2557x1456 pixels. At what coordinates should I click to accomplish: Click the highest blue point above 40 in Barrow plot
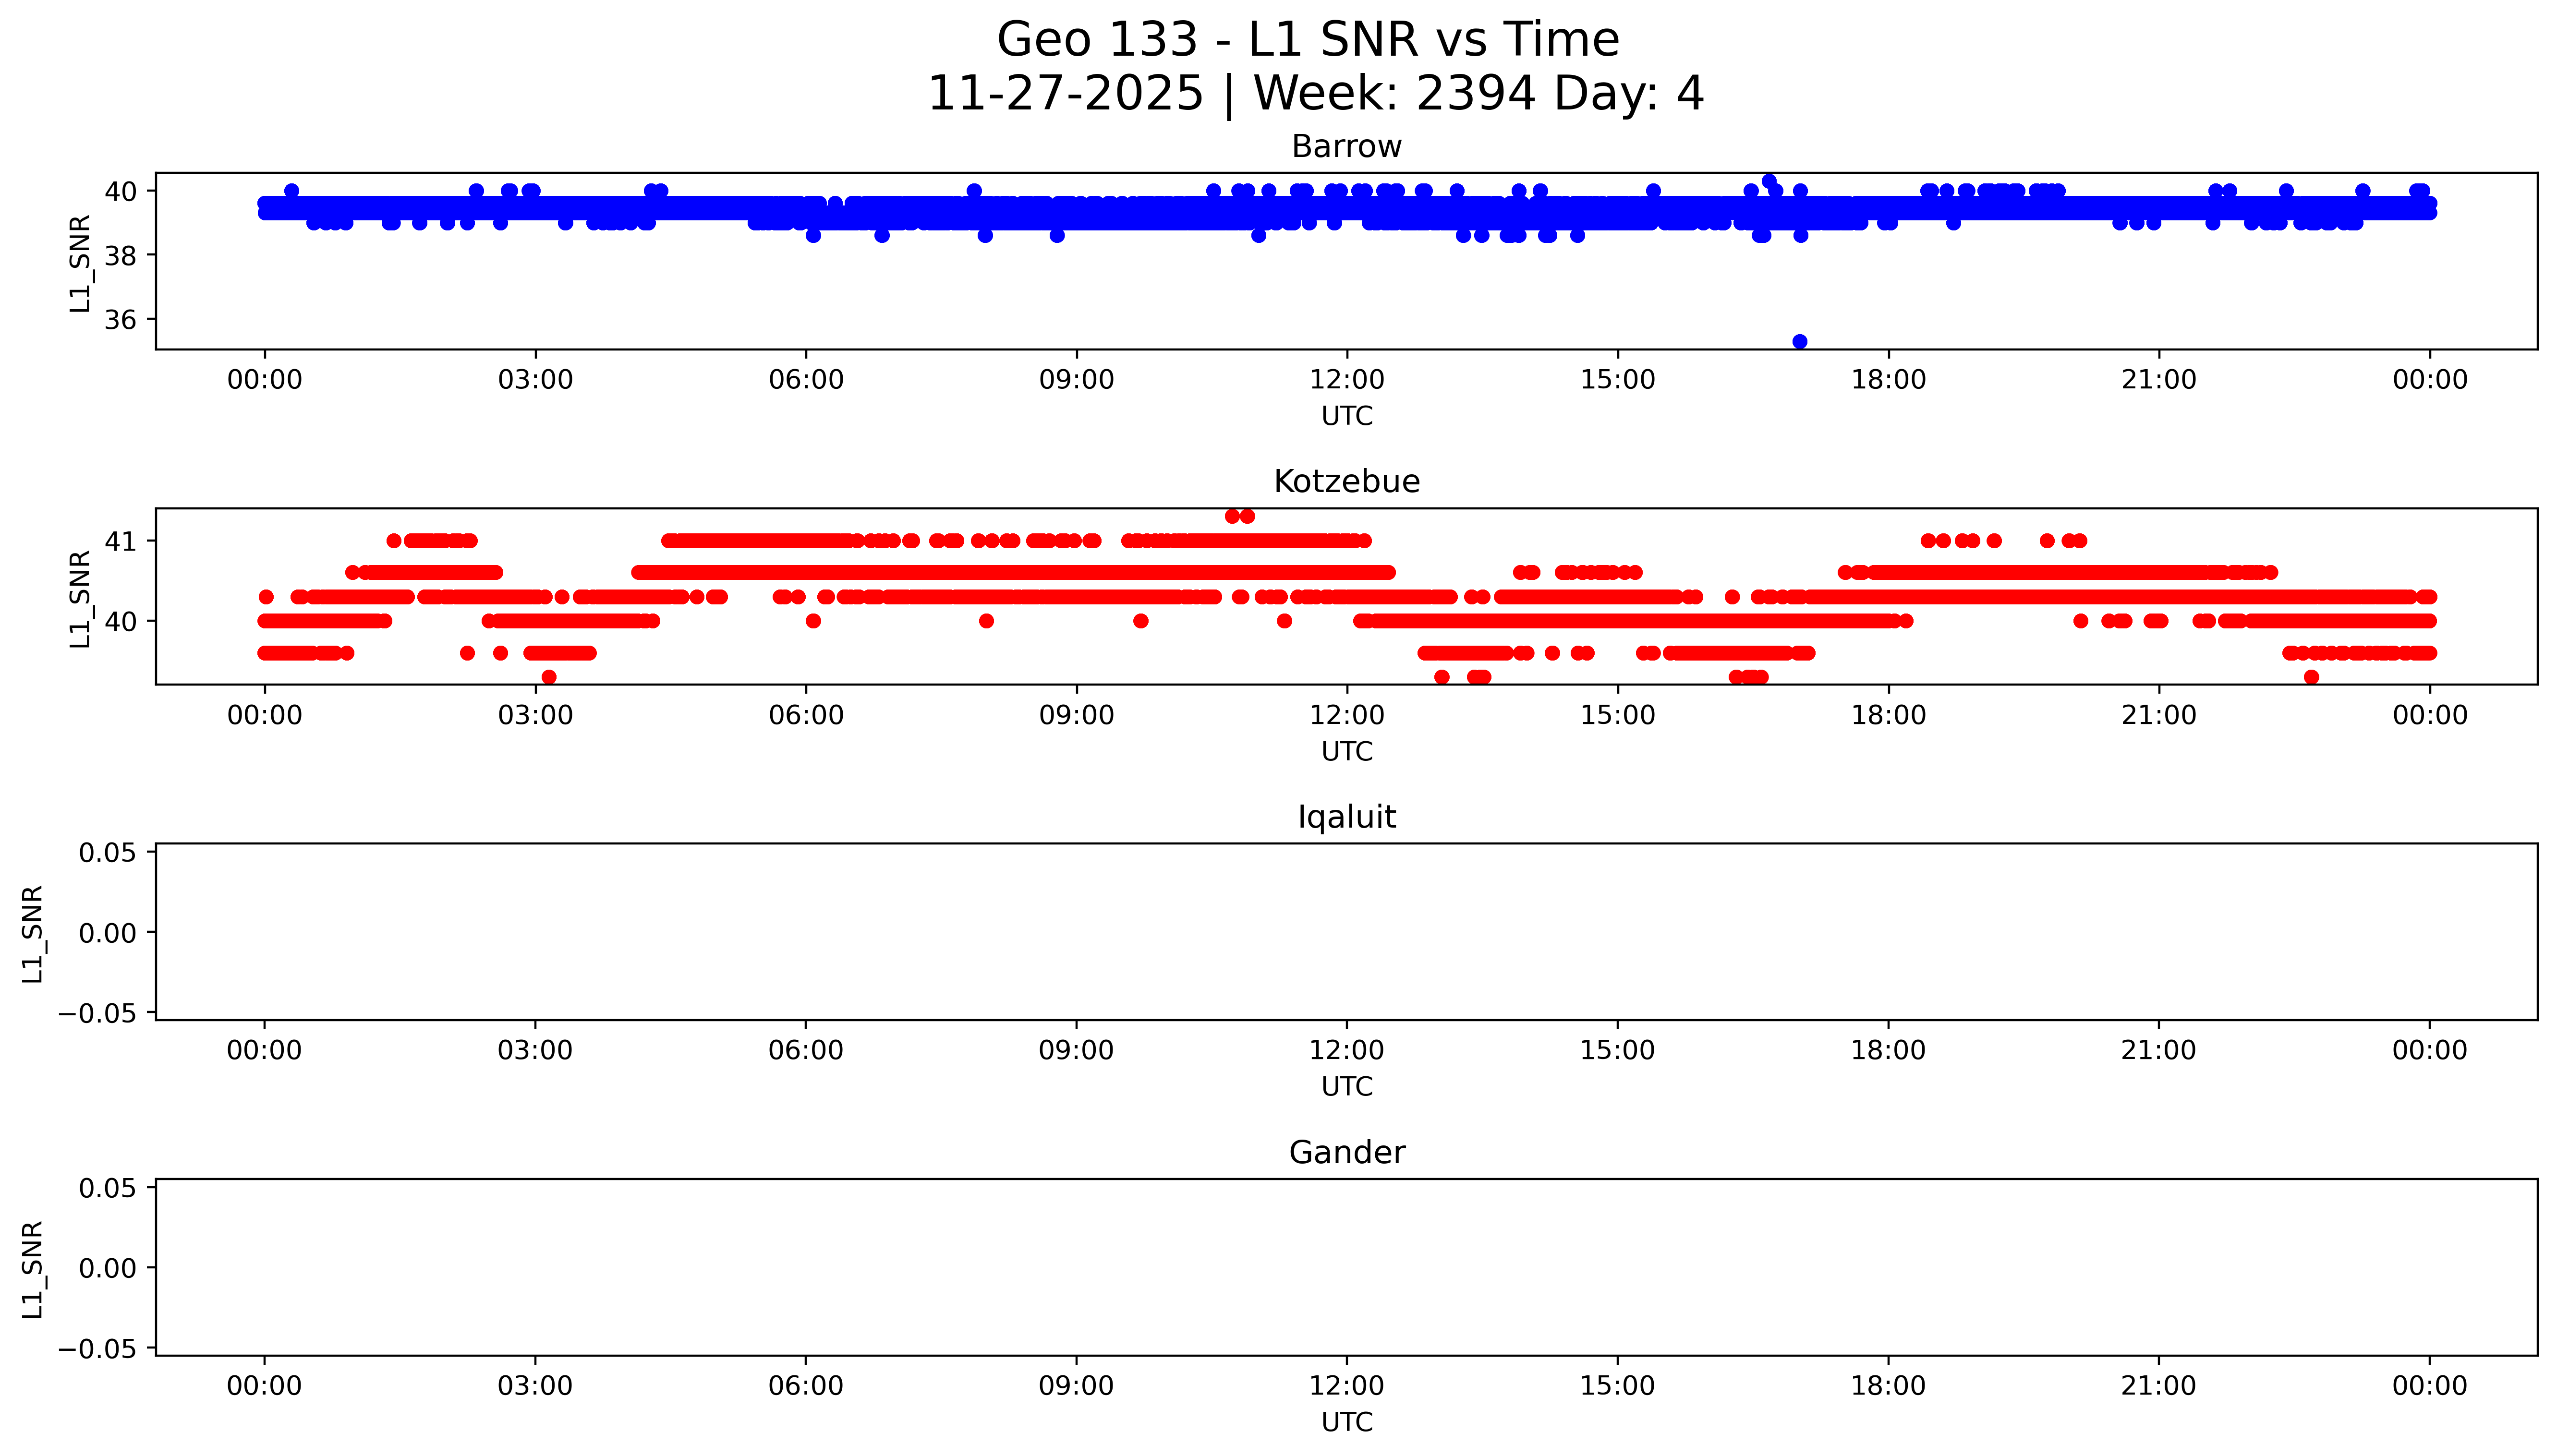click(1769, 182)
